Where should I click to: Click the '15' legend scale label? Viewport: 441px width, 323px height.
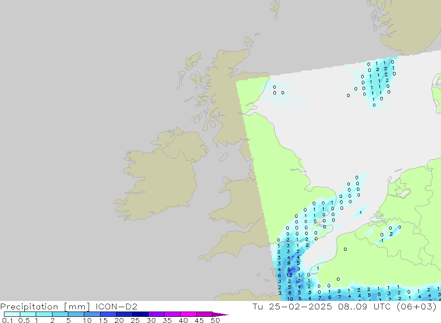coord(103,320)
